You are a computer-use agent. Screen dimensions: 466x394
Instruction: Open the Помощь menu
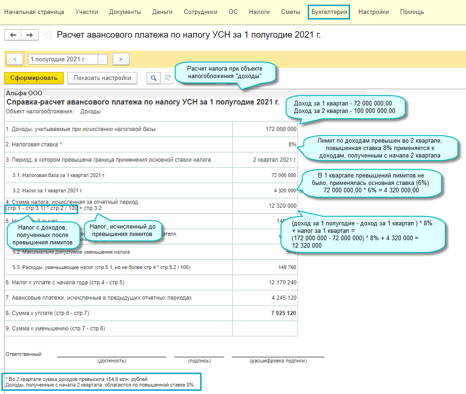point(412,12)
